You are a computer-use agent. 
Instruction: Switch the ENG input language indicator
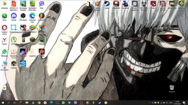pos(171,103)
